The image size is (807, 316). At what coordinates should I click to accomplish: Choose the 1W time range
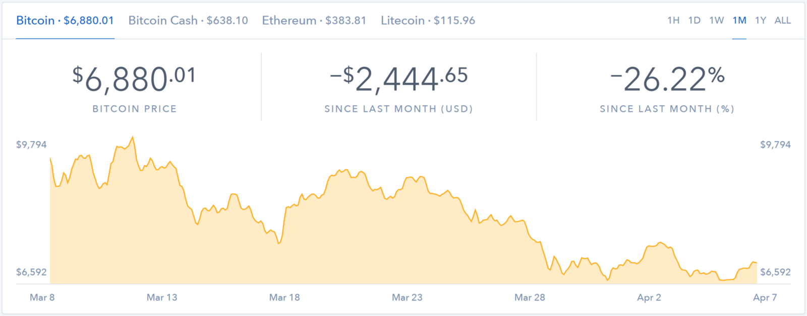(716, 21)
